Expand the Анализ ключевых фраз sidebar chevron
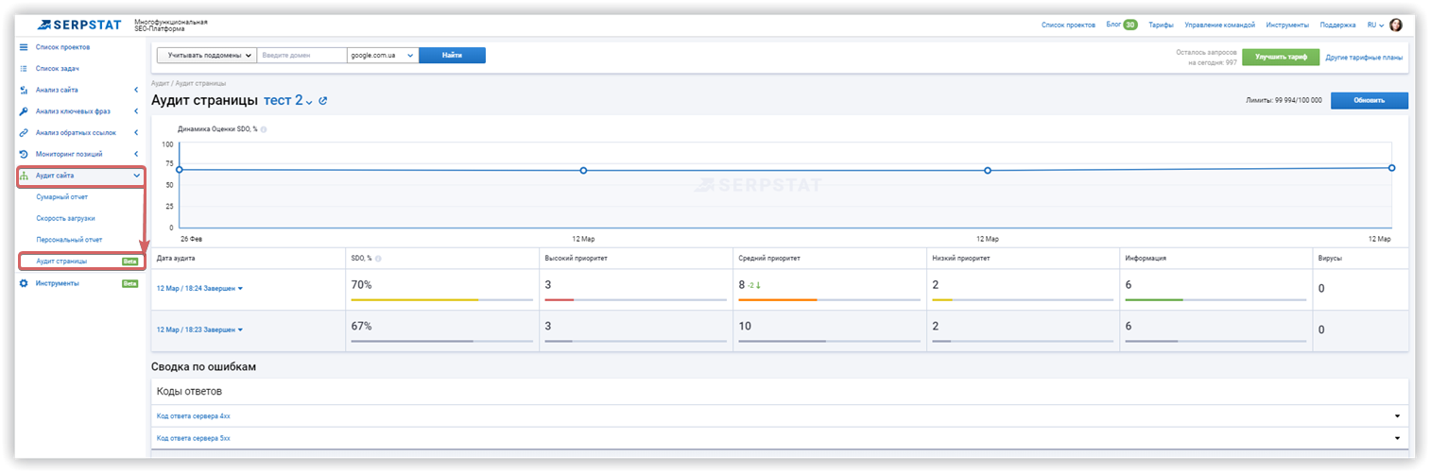1430x473 pixels. [136, 111]
